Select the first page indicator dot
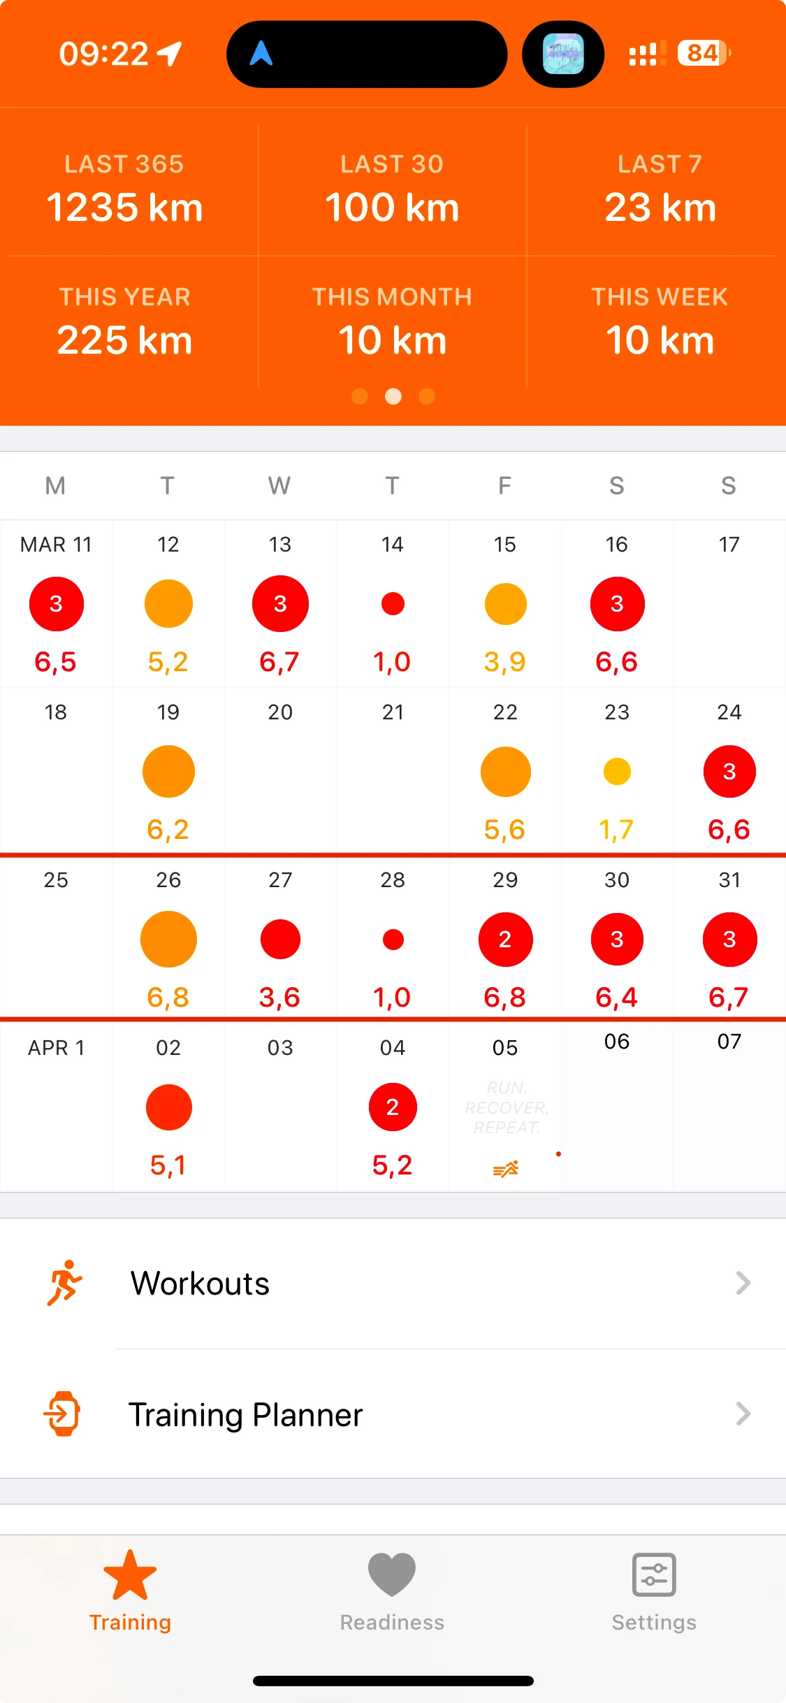This screenshot has width=786, height=1703. (x=360, y=396)
